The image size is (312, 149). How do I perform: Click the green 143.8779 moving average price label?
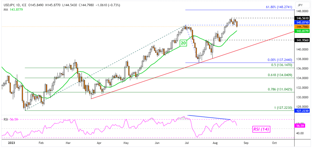tap(302, 31)
